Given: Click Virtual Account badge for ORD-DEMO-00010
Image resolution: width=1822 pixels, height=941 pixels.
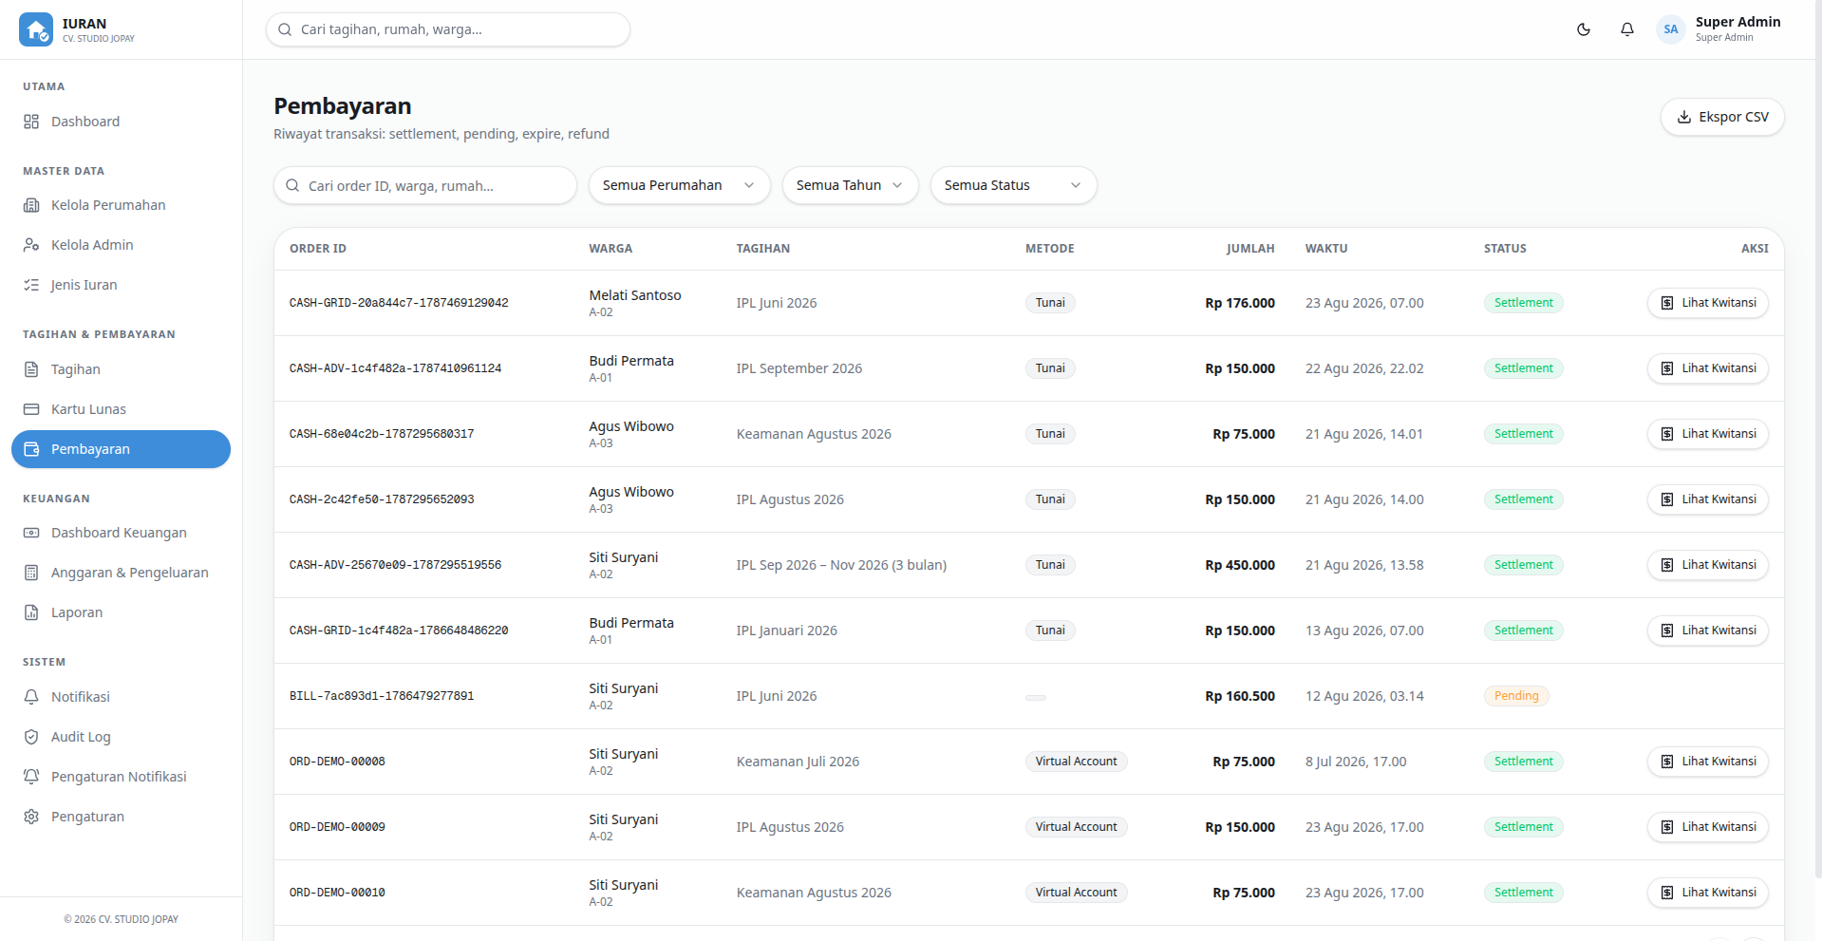Looking at the screenshot, I should [1076, 893].
